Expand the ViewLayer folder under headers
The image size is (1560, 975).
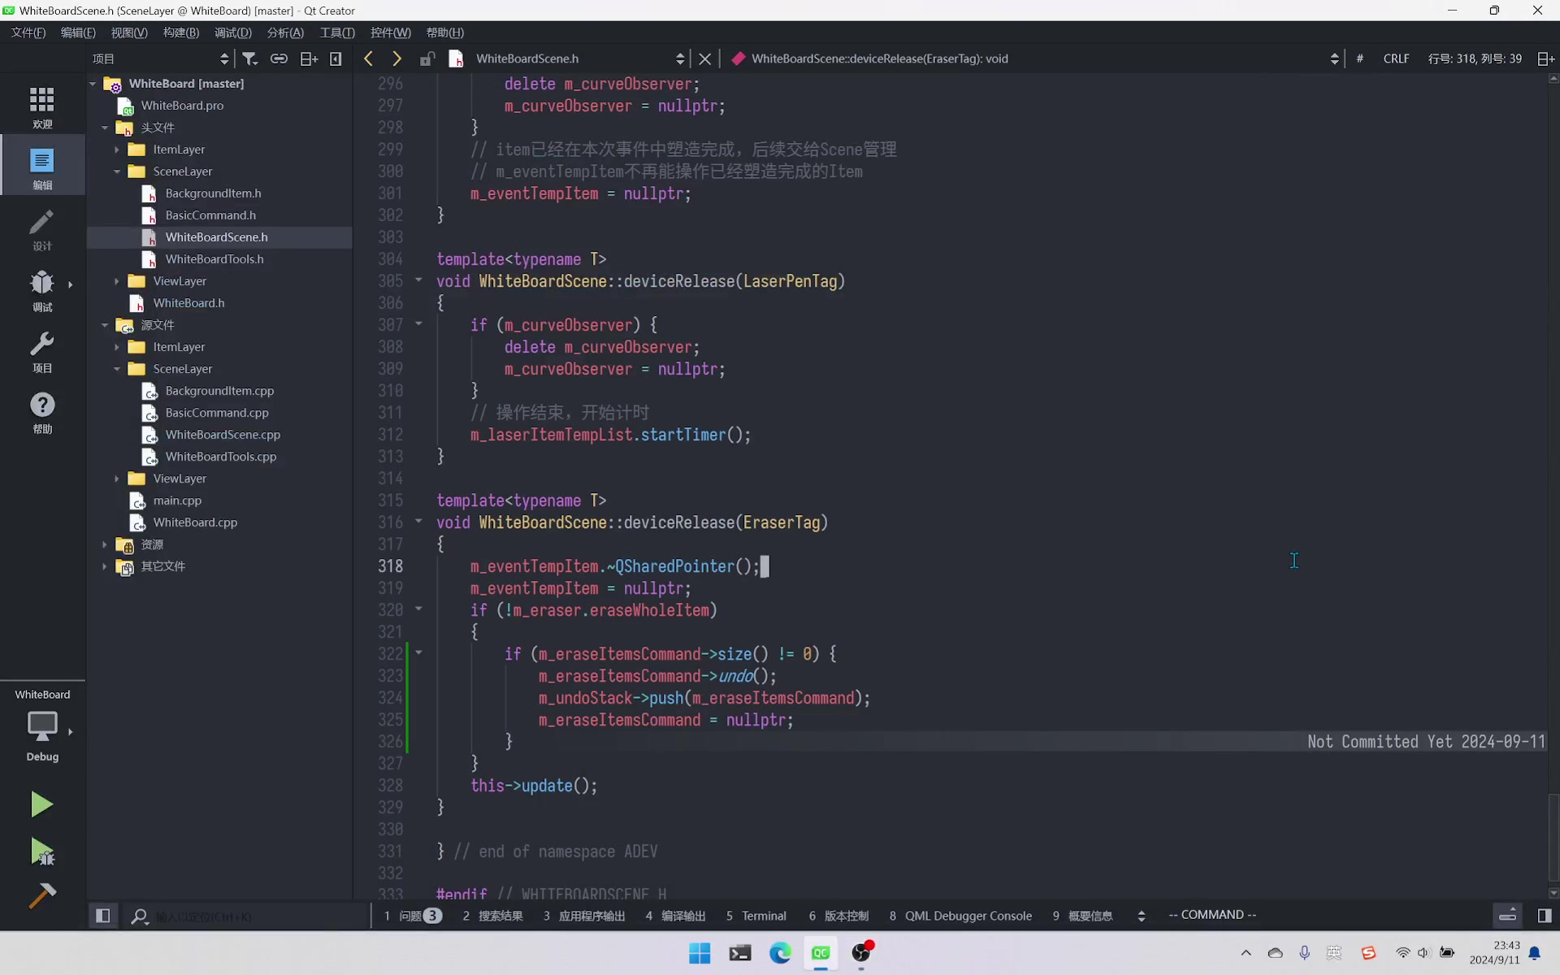[x=117, y=281]
